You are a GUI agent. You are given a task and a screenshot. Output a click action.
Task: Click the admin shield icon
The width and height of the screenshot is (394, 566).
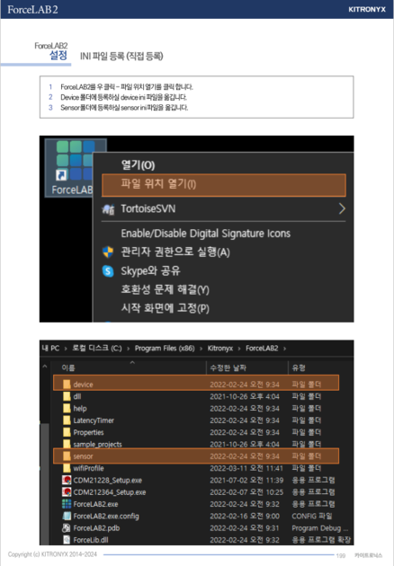point(108,252)
